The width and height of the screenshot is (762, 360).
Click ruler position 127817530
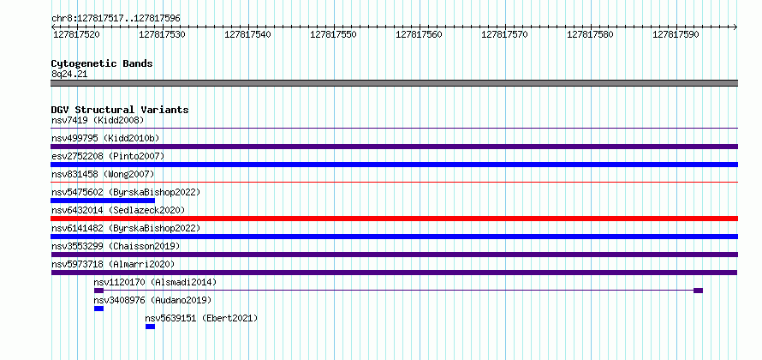163,34
